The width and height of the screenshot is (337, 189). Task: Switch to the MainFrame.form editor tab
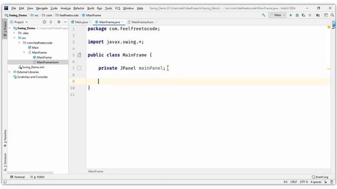tap(142, 22)
